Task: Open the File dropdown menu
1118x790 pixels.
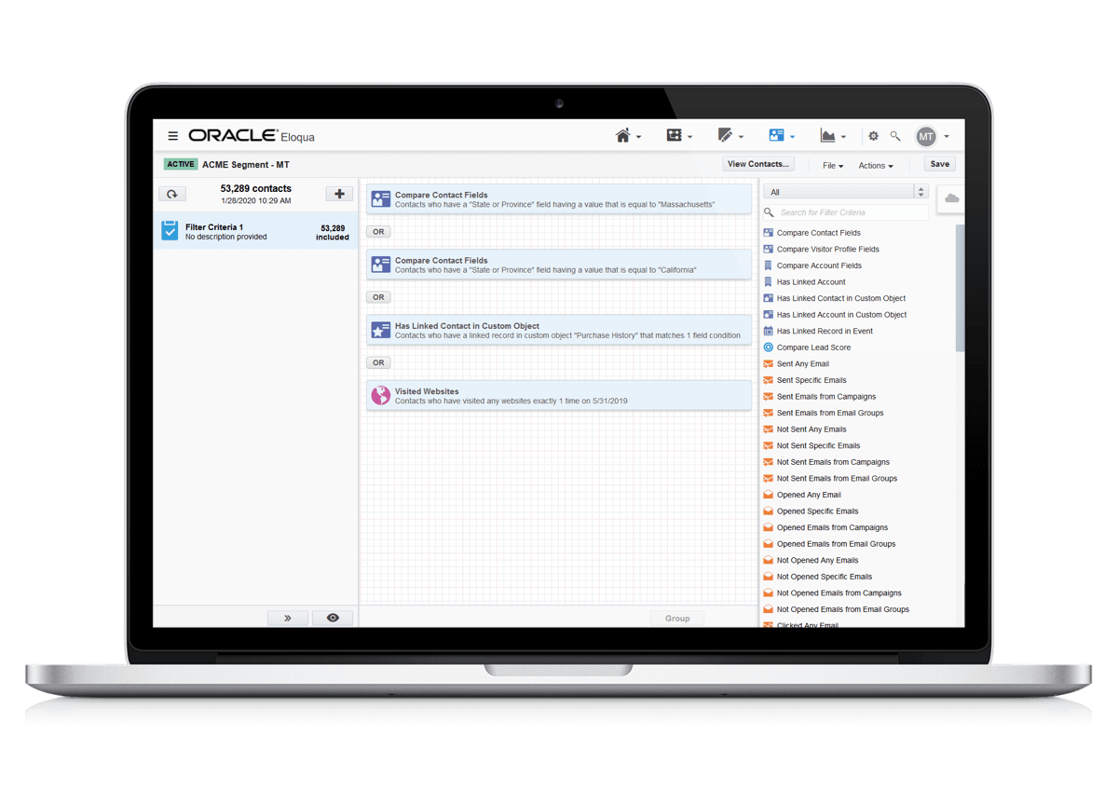Action: (833, 166)
